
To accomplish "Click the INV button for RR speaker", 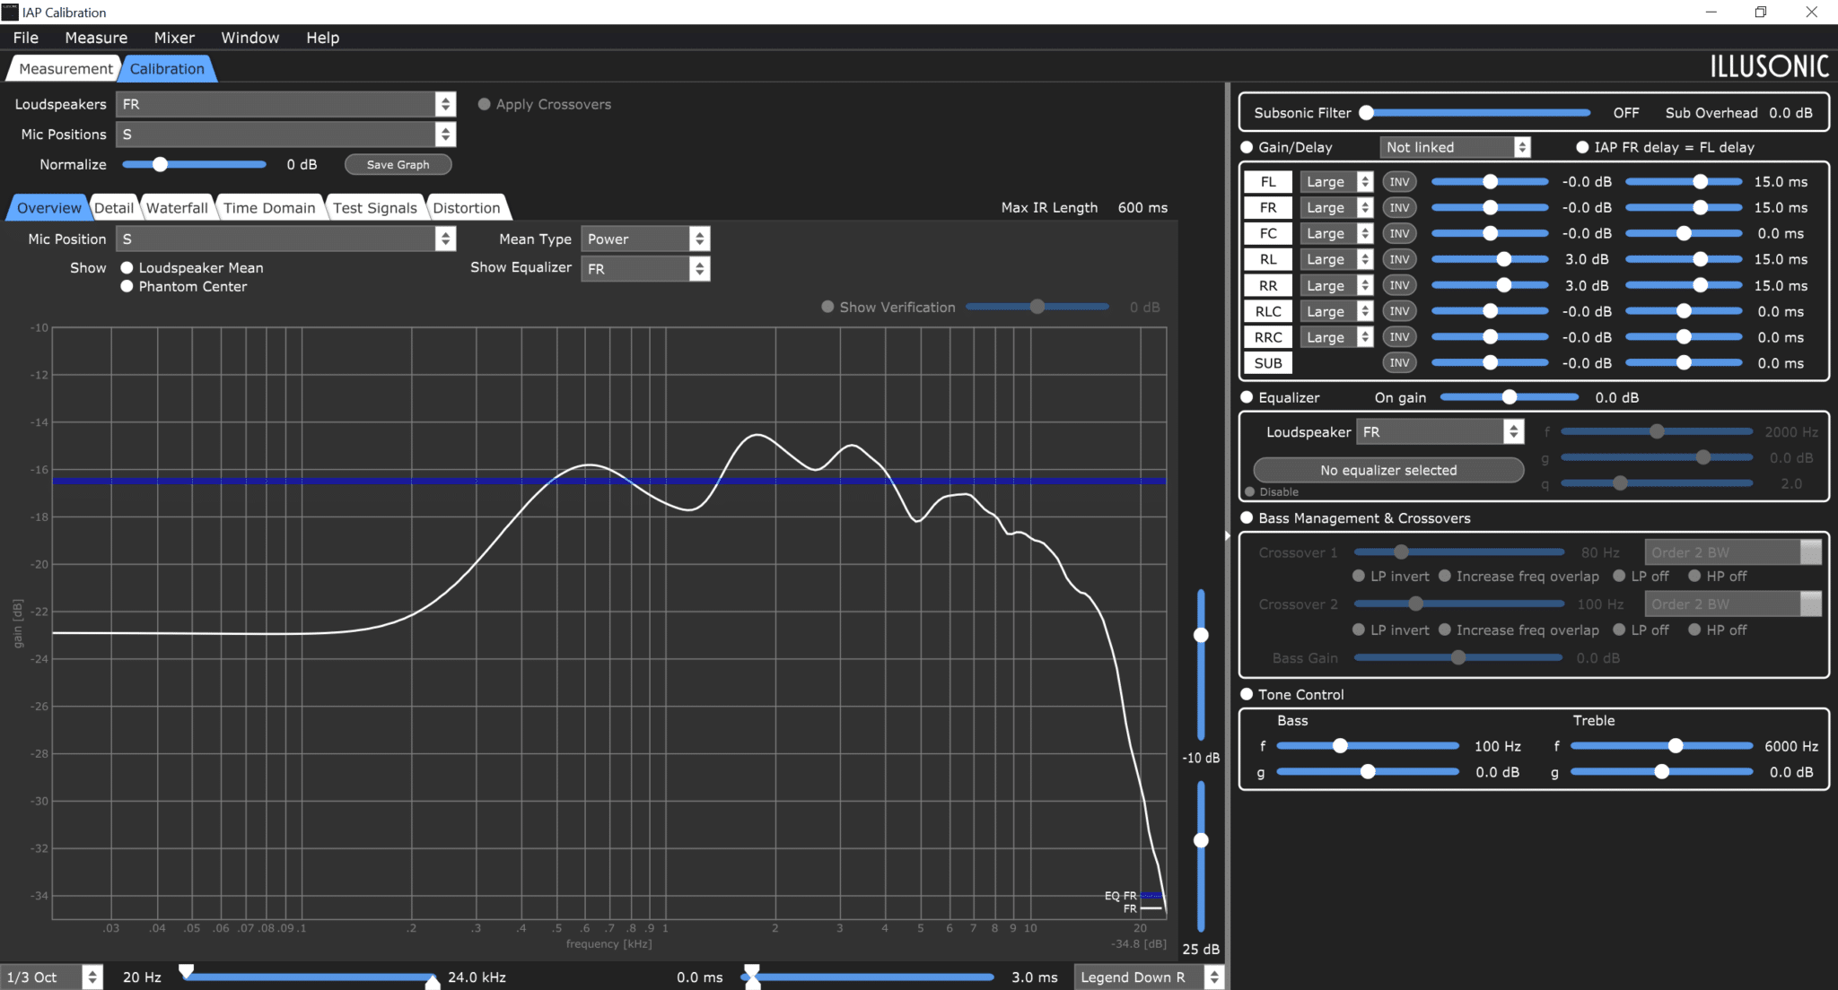I will click(1399, 285).
